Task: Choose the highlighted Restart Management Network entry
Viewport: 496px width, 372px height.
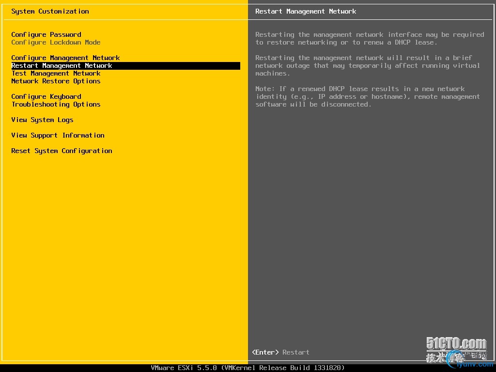Action: click(125, 66)
